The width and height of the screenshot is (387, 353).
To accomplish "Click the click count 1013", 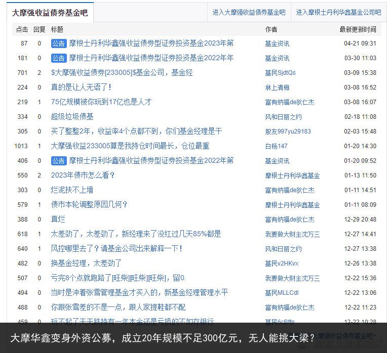I will click(x=21, y=146).
